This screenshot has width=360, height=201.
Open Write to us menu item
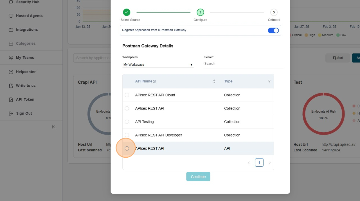pos(26,86)
